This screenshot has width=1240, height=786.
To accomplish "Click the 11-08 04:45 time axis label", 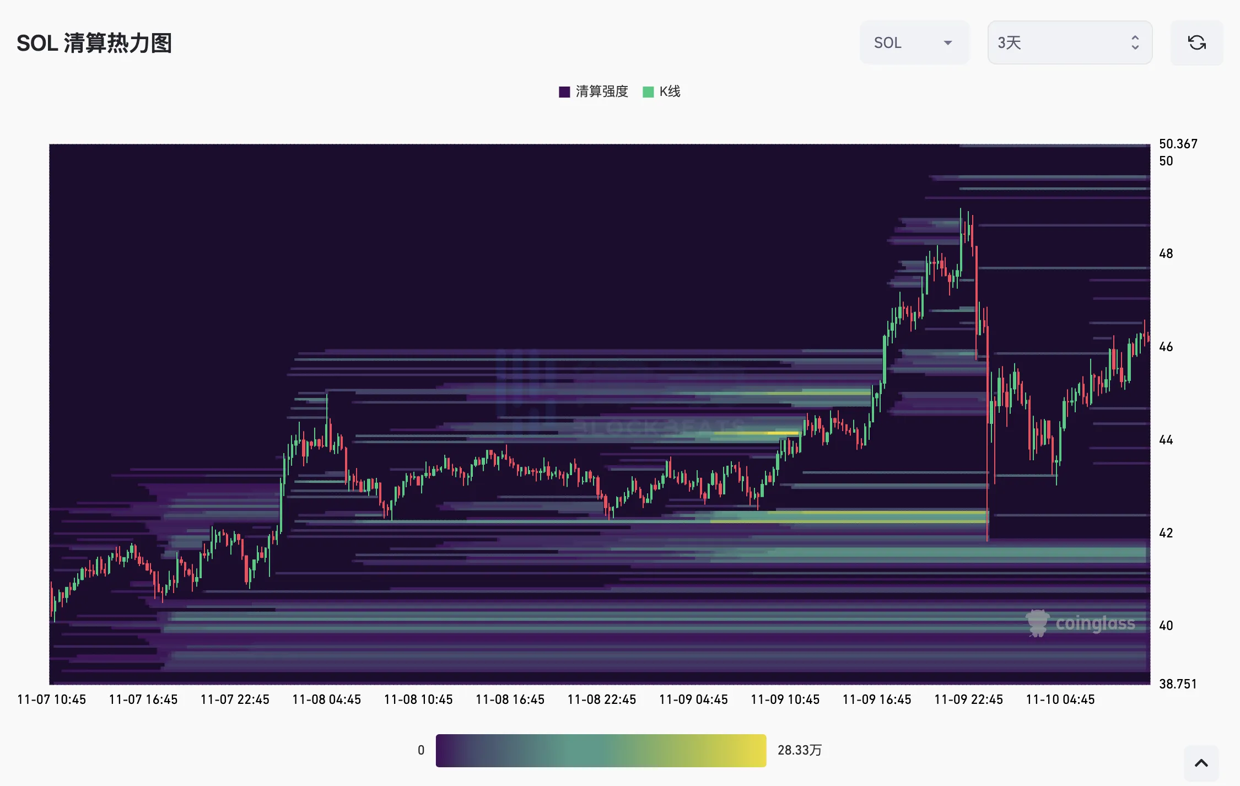I will point(326,699).
